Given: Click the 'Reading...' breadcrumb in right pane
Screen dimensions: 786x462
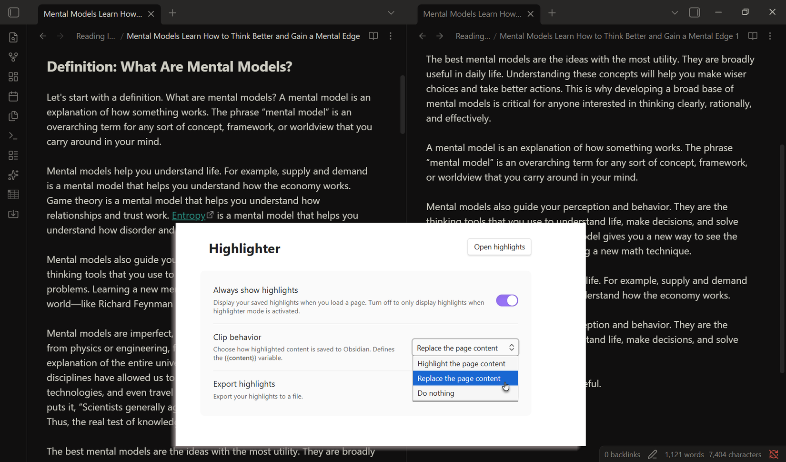Looking at the screenshot, I should pos(473,36).
